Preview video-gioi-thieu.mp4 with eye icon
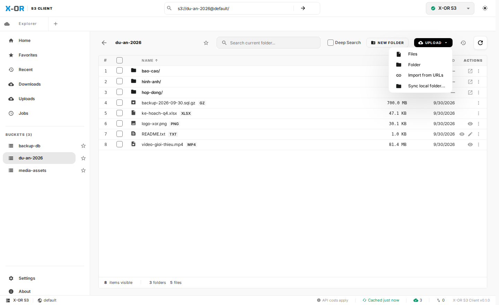Image resolution: width=499 pixels, height=305 pixels. (x=470, y=145)
